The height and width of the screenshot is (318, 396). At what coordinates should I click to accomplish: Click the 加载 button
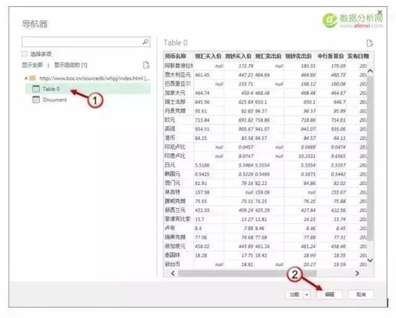coord(294,294)
